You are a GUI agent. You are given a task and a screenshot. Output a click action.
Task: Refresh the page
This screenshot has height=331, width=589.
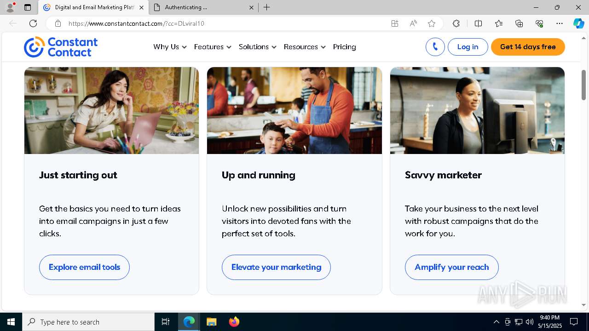(33, 23)
